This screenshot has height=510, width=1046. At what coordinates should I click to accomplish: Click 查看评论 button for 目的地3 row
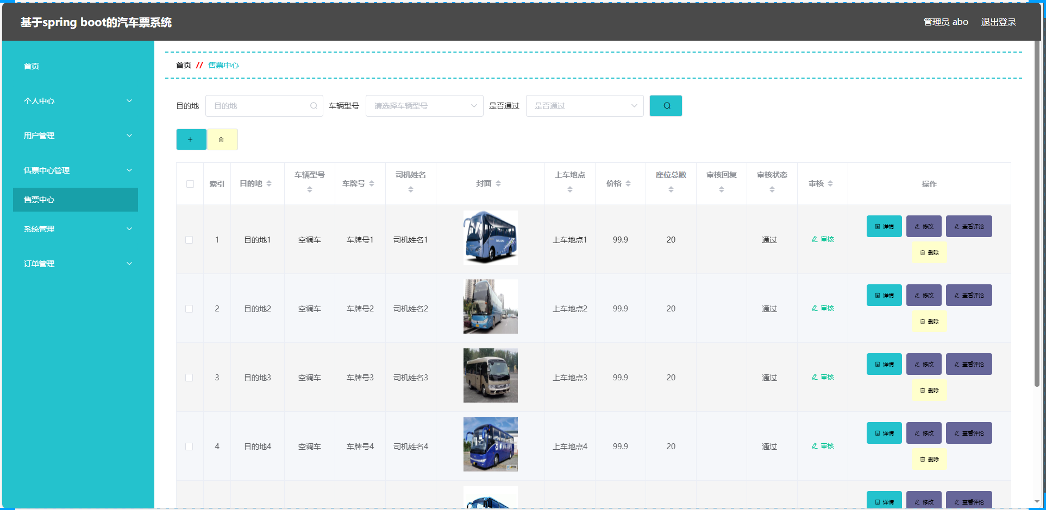point(969,364)
